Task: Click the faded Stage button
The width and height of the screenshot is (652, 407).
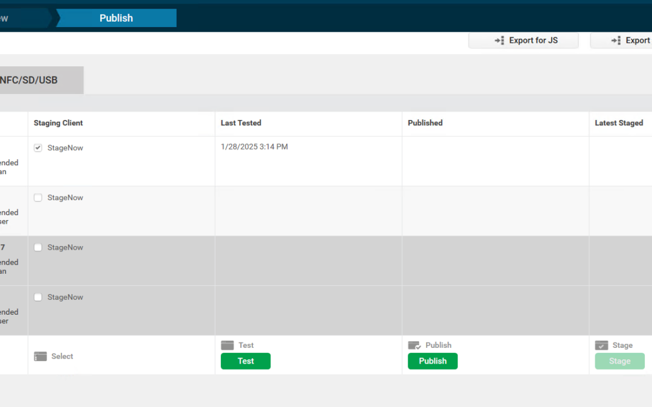Action: coord(620,361)
